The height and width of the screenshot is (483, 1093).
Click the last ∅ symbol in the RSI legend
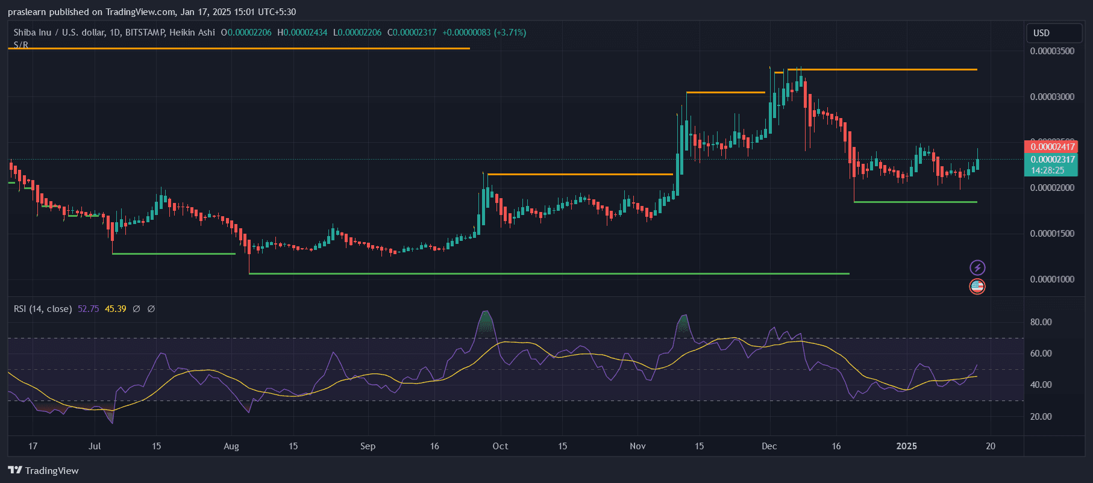point(151,309)
